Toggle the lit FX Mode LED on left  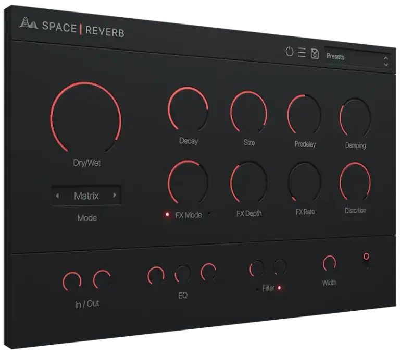tap(167, 215)
